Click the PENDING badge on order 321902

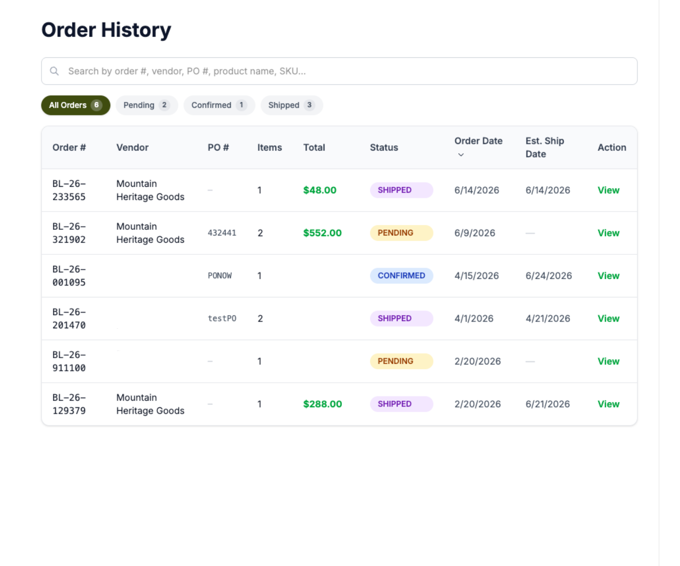(x=401, y=233)
